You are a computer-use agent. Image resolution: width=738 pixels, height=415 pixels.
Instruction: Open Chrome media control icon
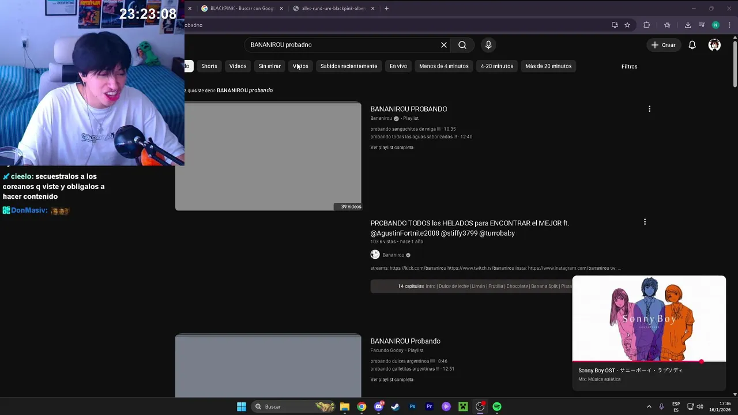(x=702, y=25)
